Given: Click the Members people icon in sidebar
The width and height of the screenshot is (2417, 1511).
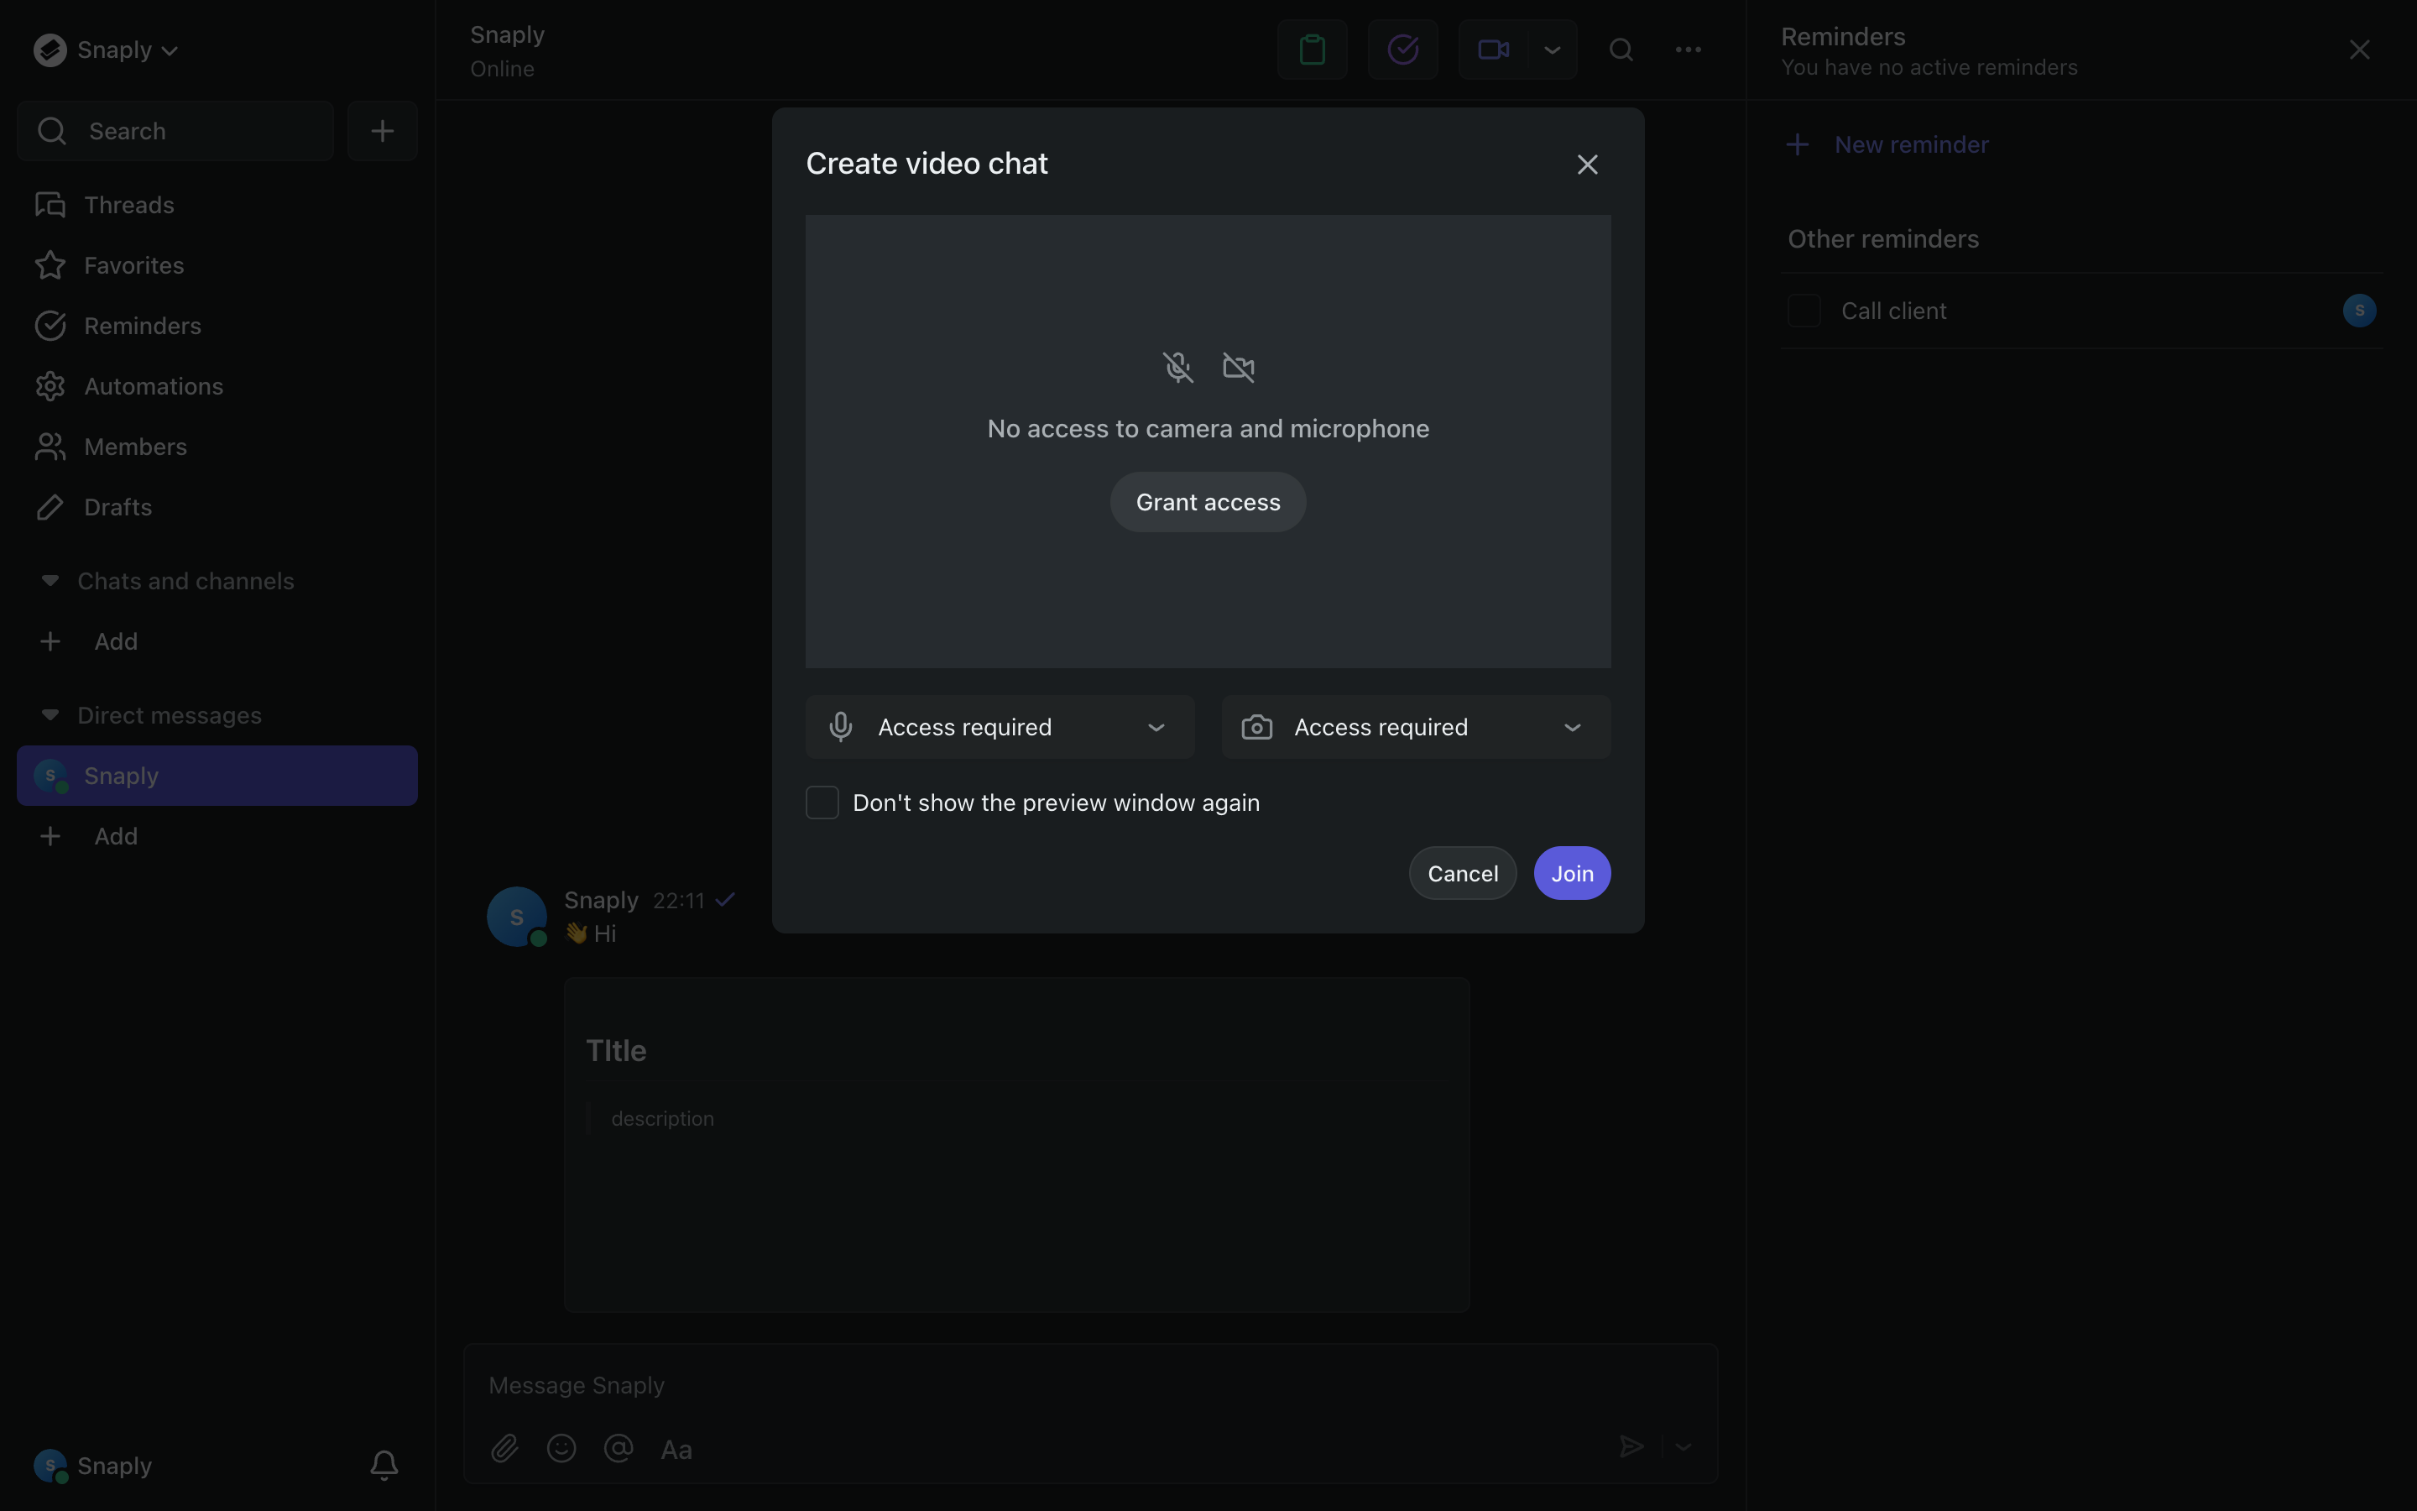Looking at the screenshot, I should pyautogui.click(x=50, y=447).
